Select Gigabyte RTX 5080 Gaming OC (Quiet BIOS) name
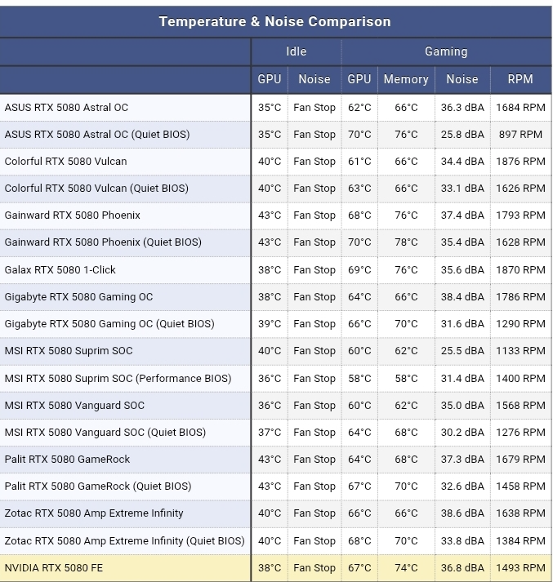 tap(109, 324)
